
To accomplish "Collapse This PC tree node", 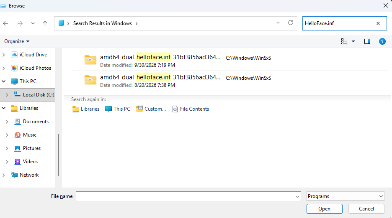I will [3, 81].
